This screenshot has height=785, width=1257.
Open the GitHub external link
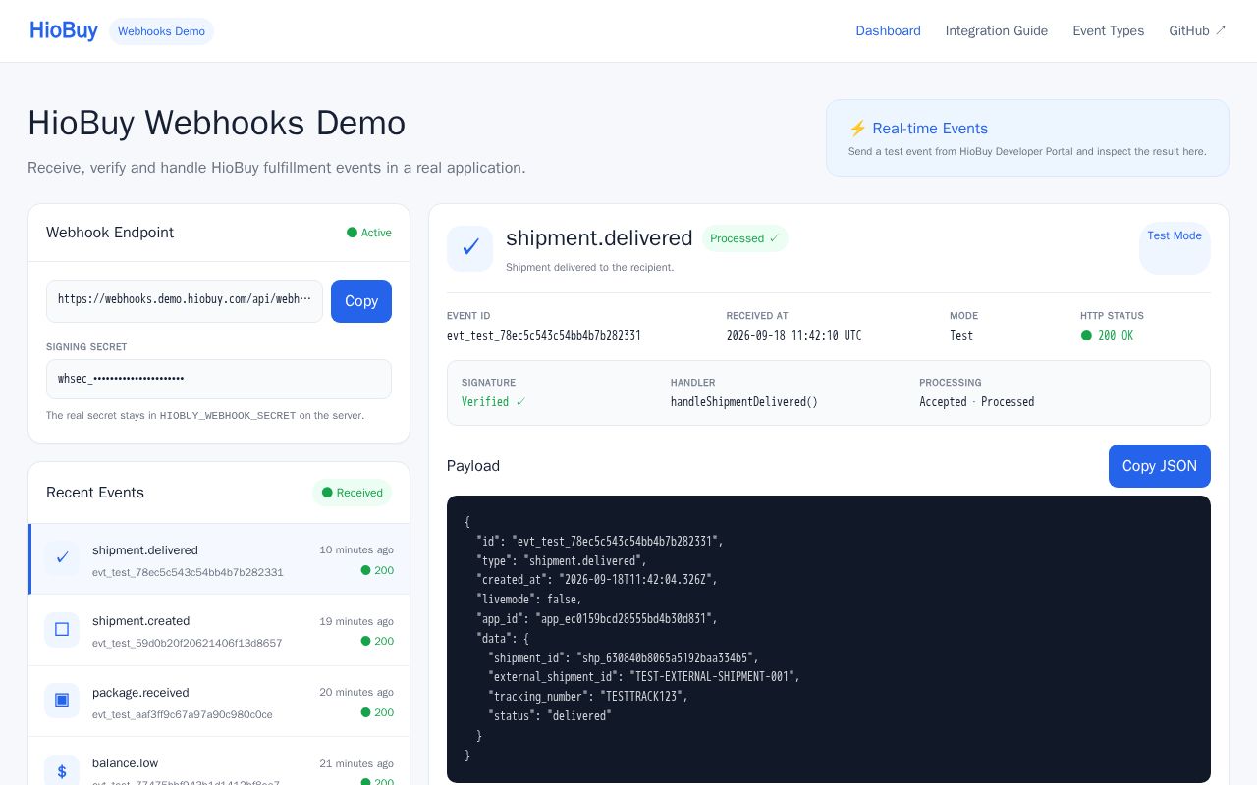(x=1197, y=31)
